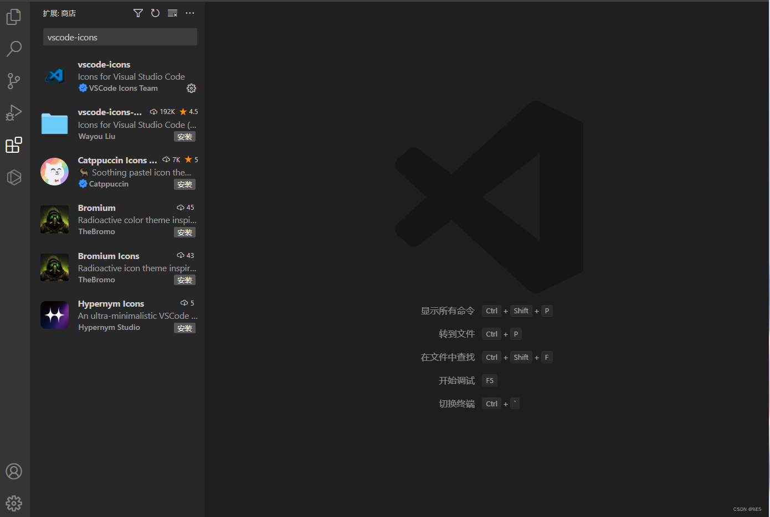Image resolution: width=770 pixels, height=517 pixels.
Task: Click the Hypernym Studio publisher name
Action: tap(109, 328)
